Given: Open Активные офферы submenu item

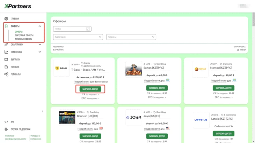Looking at the screenshot, I should coord(23,39).
